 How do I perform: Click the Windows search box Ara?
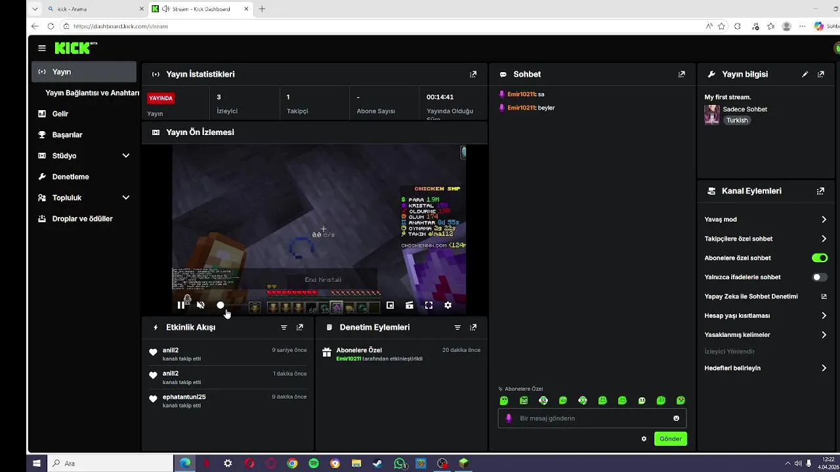pos(110,463)
